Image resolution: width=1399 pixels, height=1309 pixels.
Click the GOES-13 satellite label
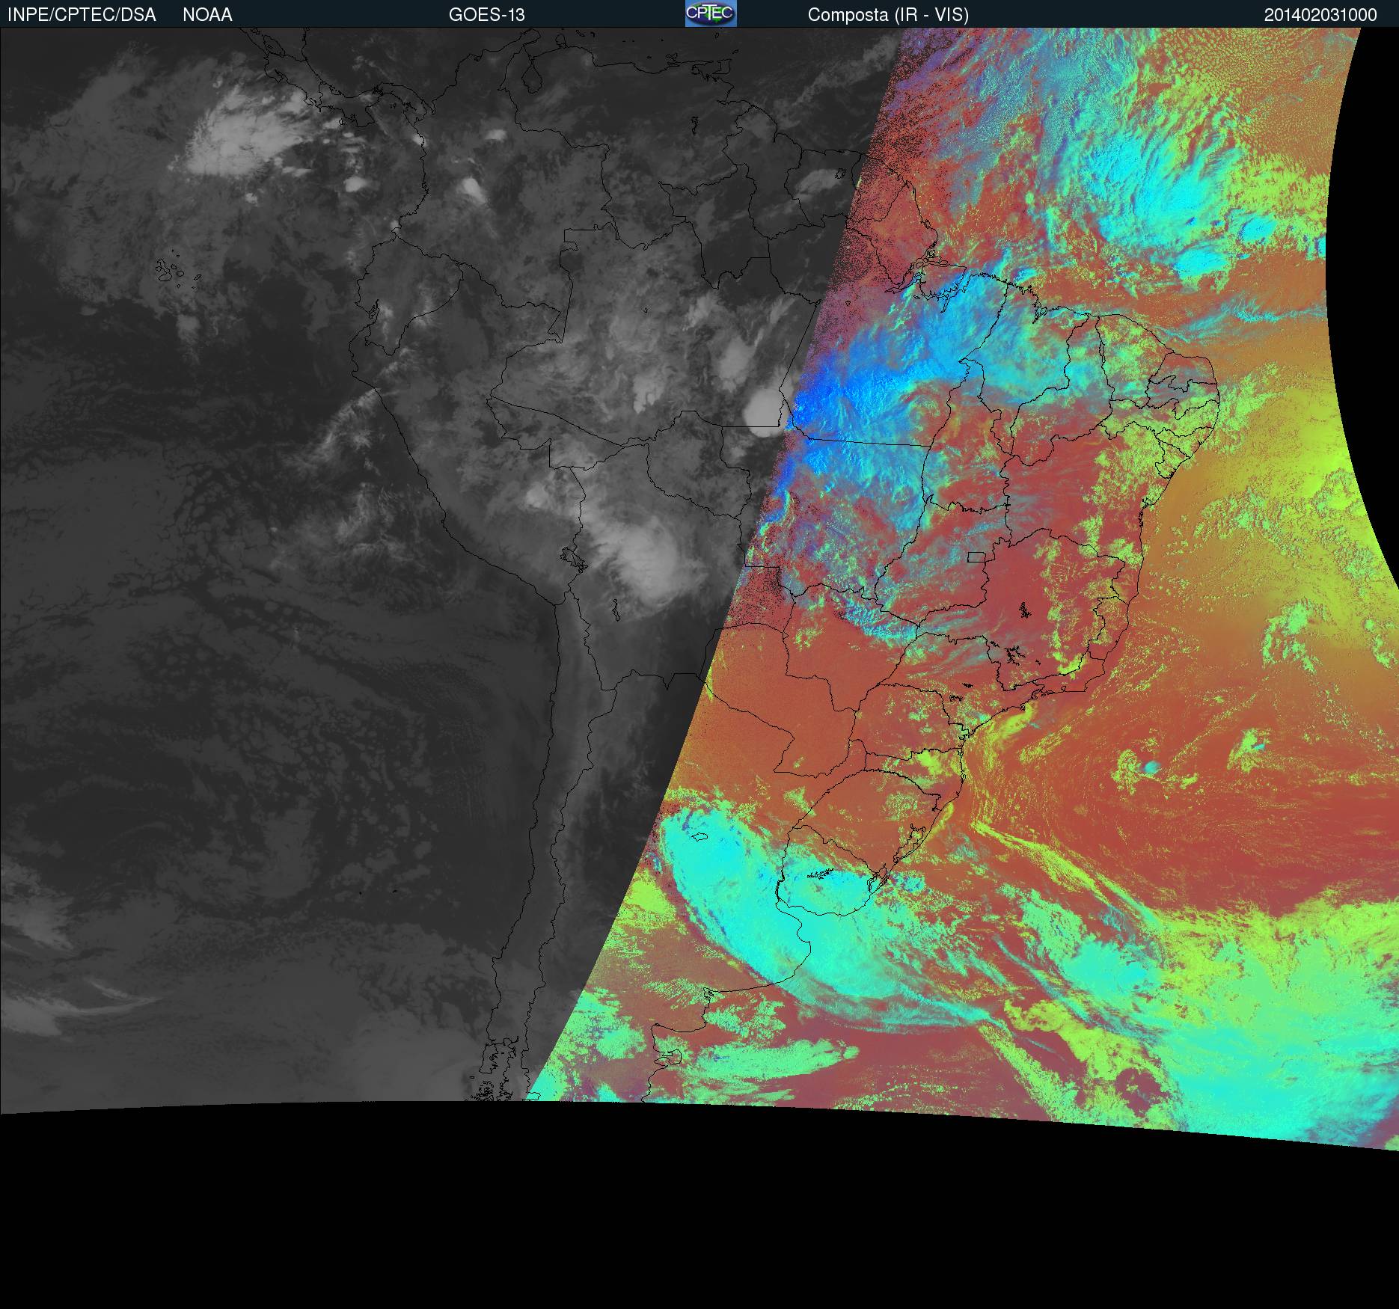(486, 15)
